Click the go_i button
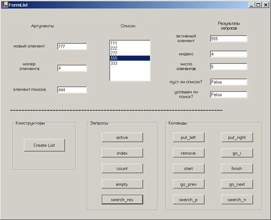The image size is (271, 220). coord(237,153)
